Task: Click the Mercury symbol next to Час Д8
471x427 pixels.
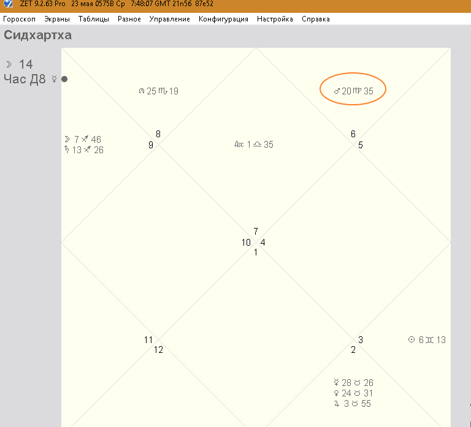Action: [x=54, y=79]
